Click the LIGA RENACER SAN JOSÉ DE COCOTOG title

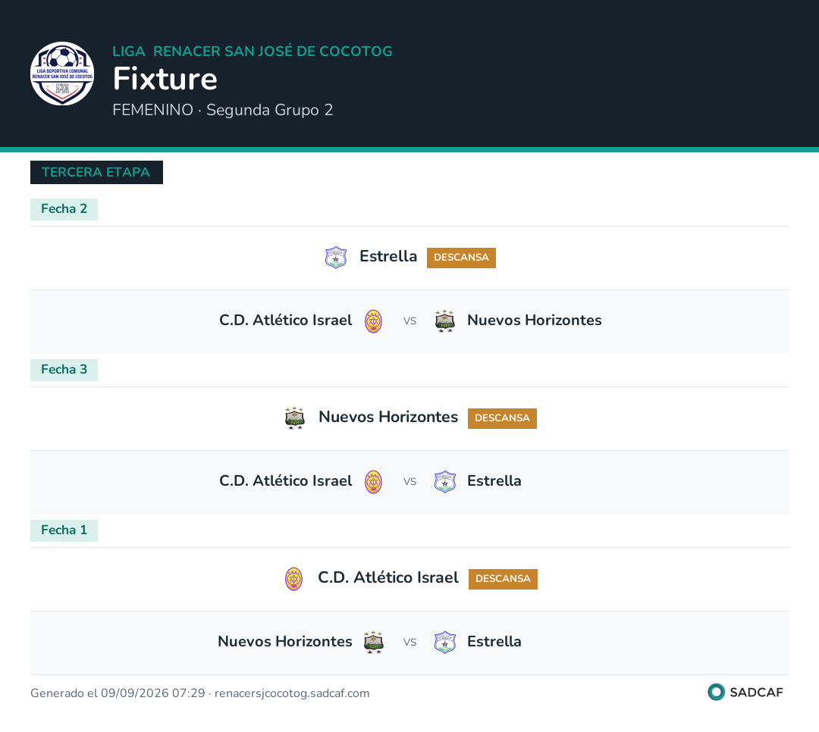point(253,52)
